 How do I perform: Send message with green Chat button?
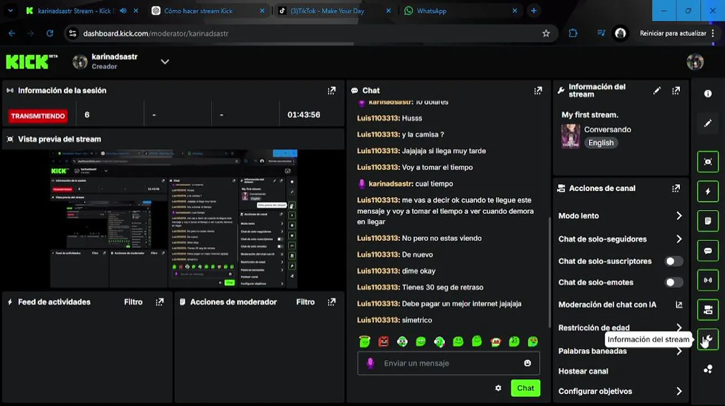[x=526, y=388]
